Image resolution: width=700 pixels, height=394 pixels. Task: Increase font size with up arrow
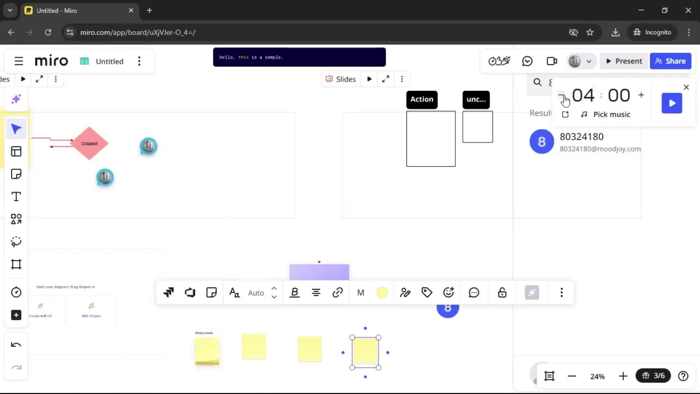tap(274, 288)
